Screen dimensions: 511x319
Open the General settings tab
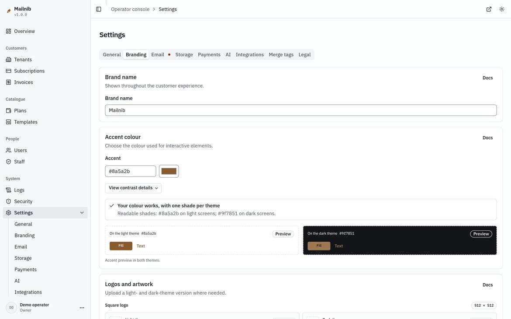112,55
